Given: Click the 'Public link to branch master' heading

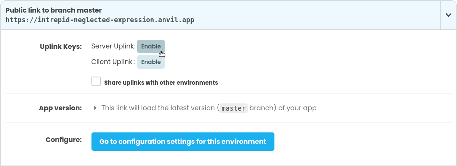Looking at the screenshot, I should coord(54,10).
